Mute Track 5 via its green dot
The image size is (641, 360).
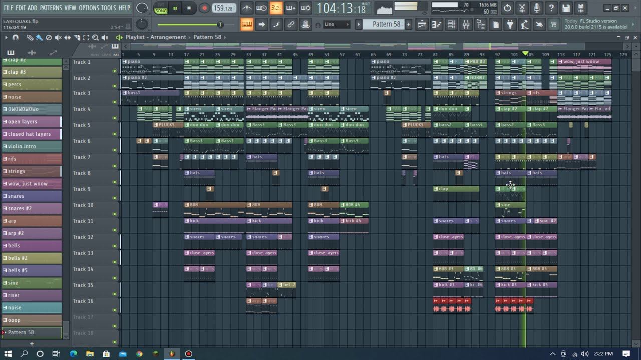115,134
